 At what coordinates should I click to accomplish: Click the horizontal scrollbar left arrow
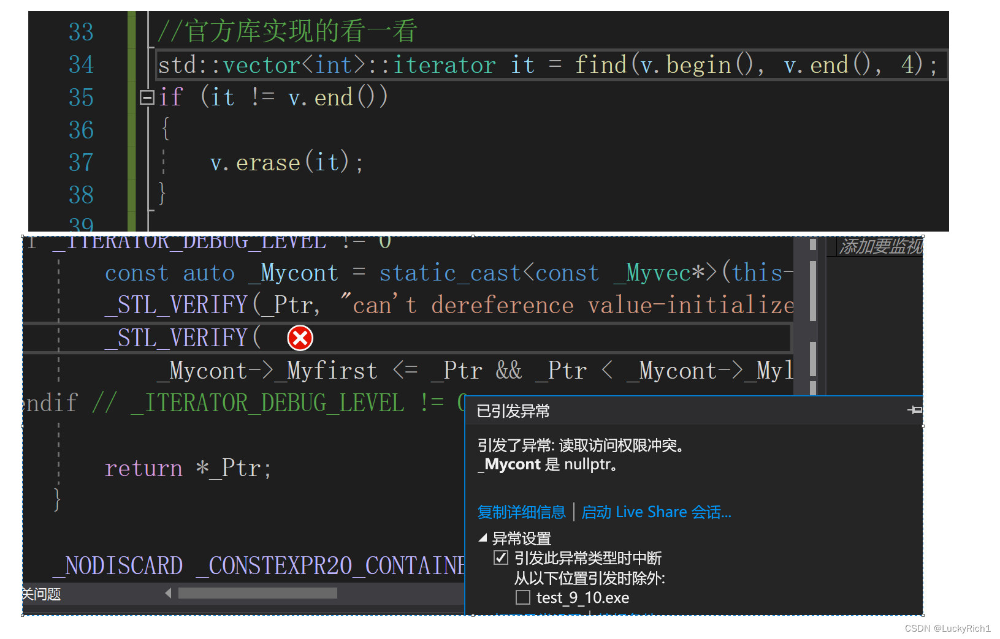(168, 593)
